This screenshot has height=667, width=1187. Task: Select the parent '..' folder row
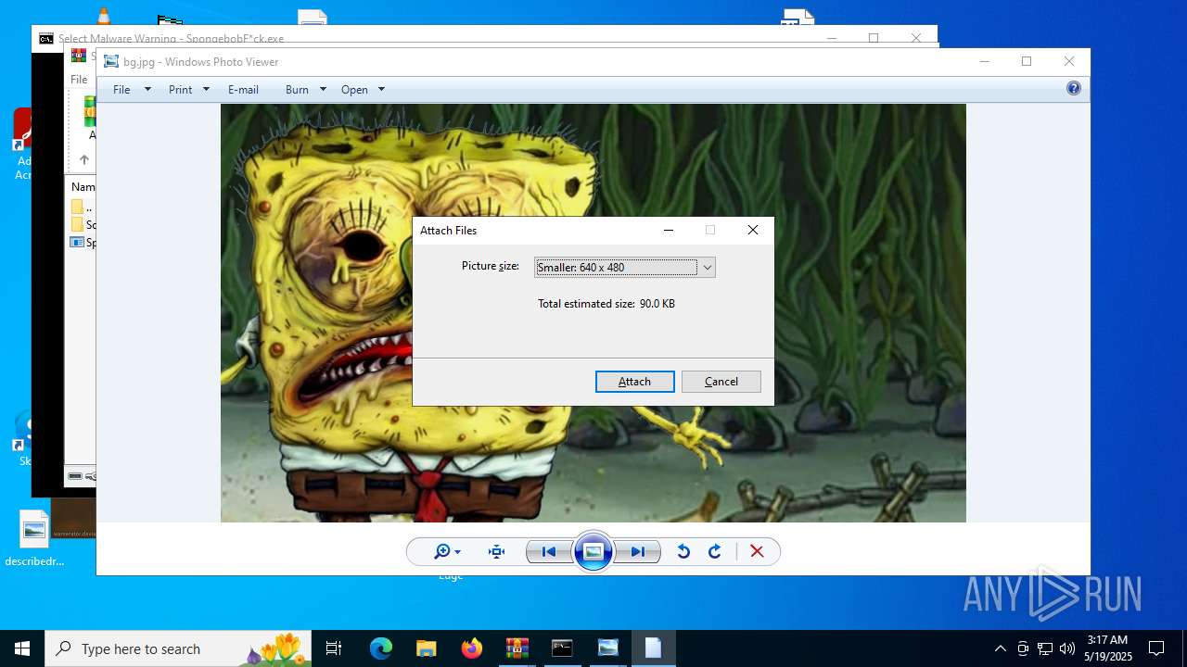83,208
